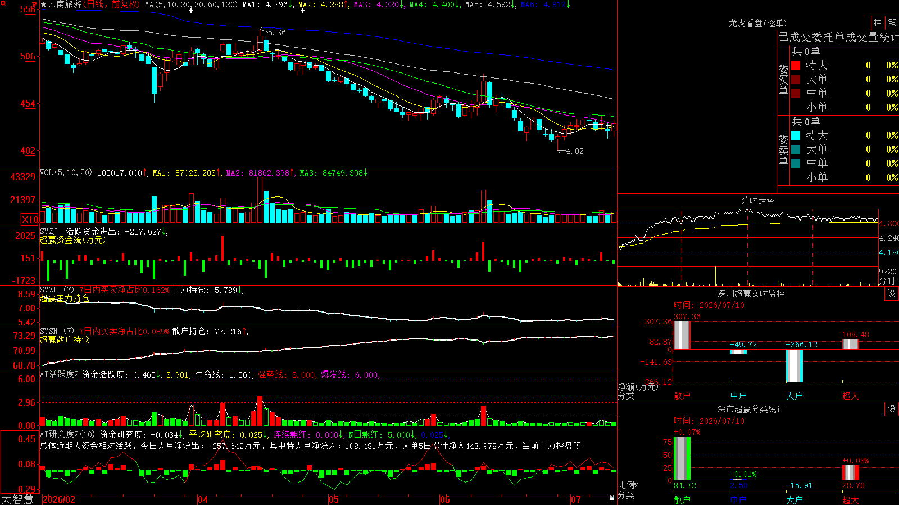Viewport: 899px width, 505px height.
Task: Click the 委买单 section label
Action: (x=783, y=80)
